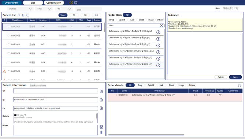Click the Save button in Guidance
The width and height of the screenshot is (245, 139).
click(235, 77)
